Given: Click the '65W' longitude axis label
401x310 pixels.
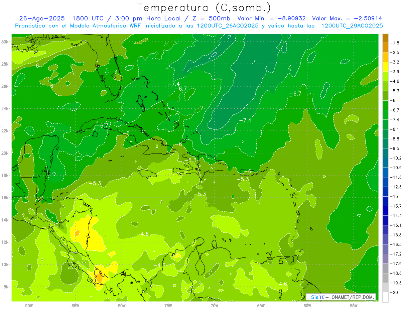Looking at the screenshot, I should point(261,306).
